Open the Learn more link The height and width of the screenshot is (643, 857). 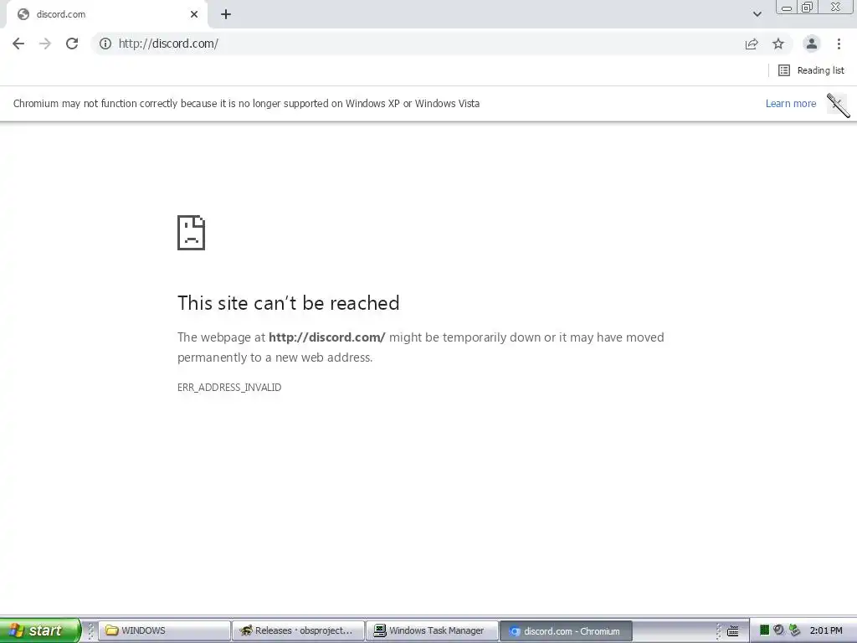pos(791,103)
